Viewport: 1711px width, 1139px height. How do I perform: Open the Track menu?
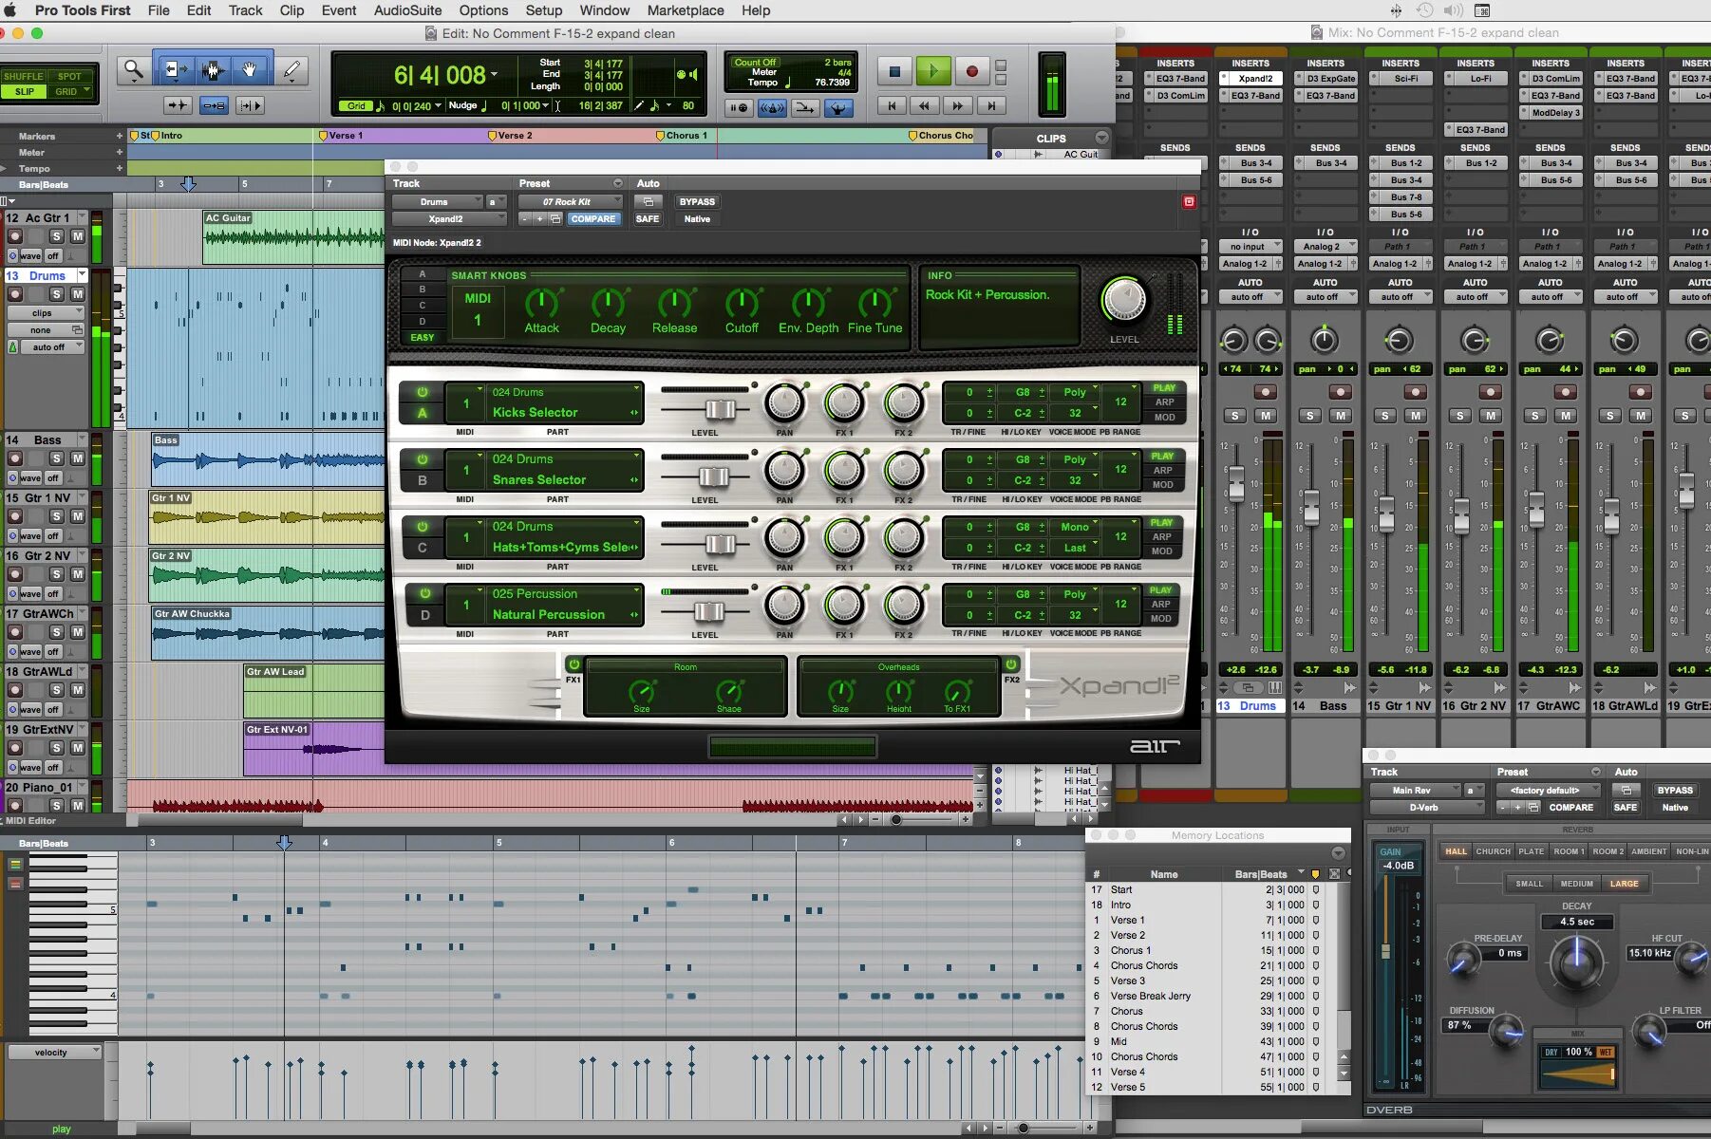[x=245, y=10]
